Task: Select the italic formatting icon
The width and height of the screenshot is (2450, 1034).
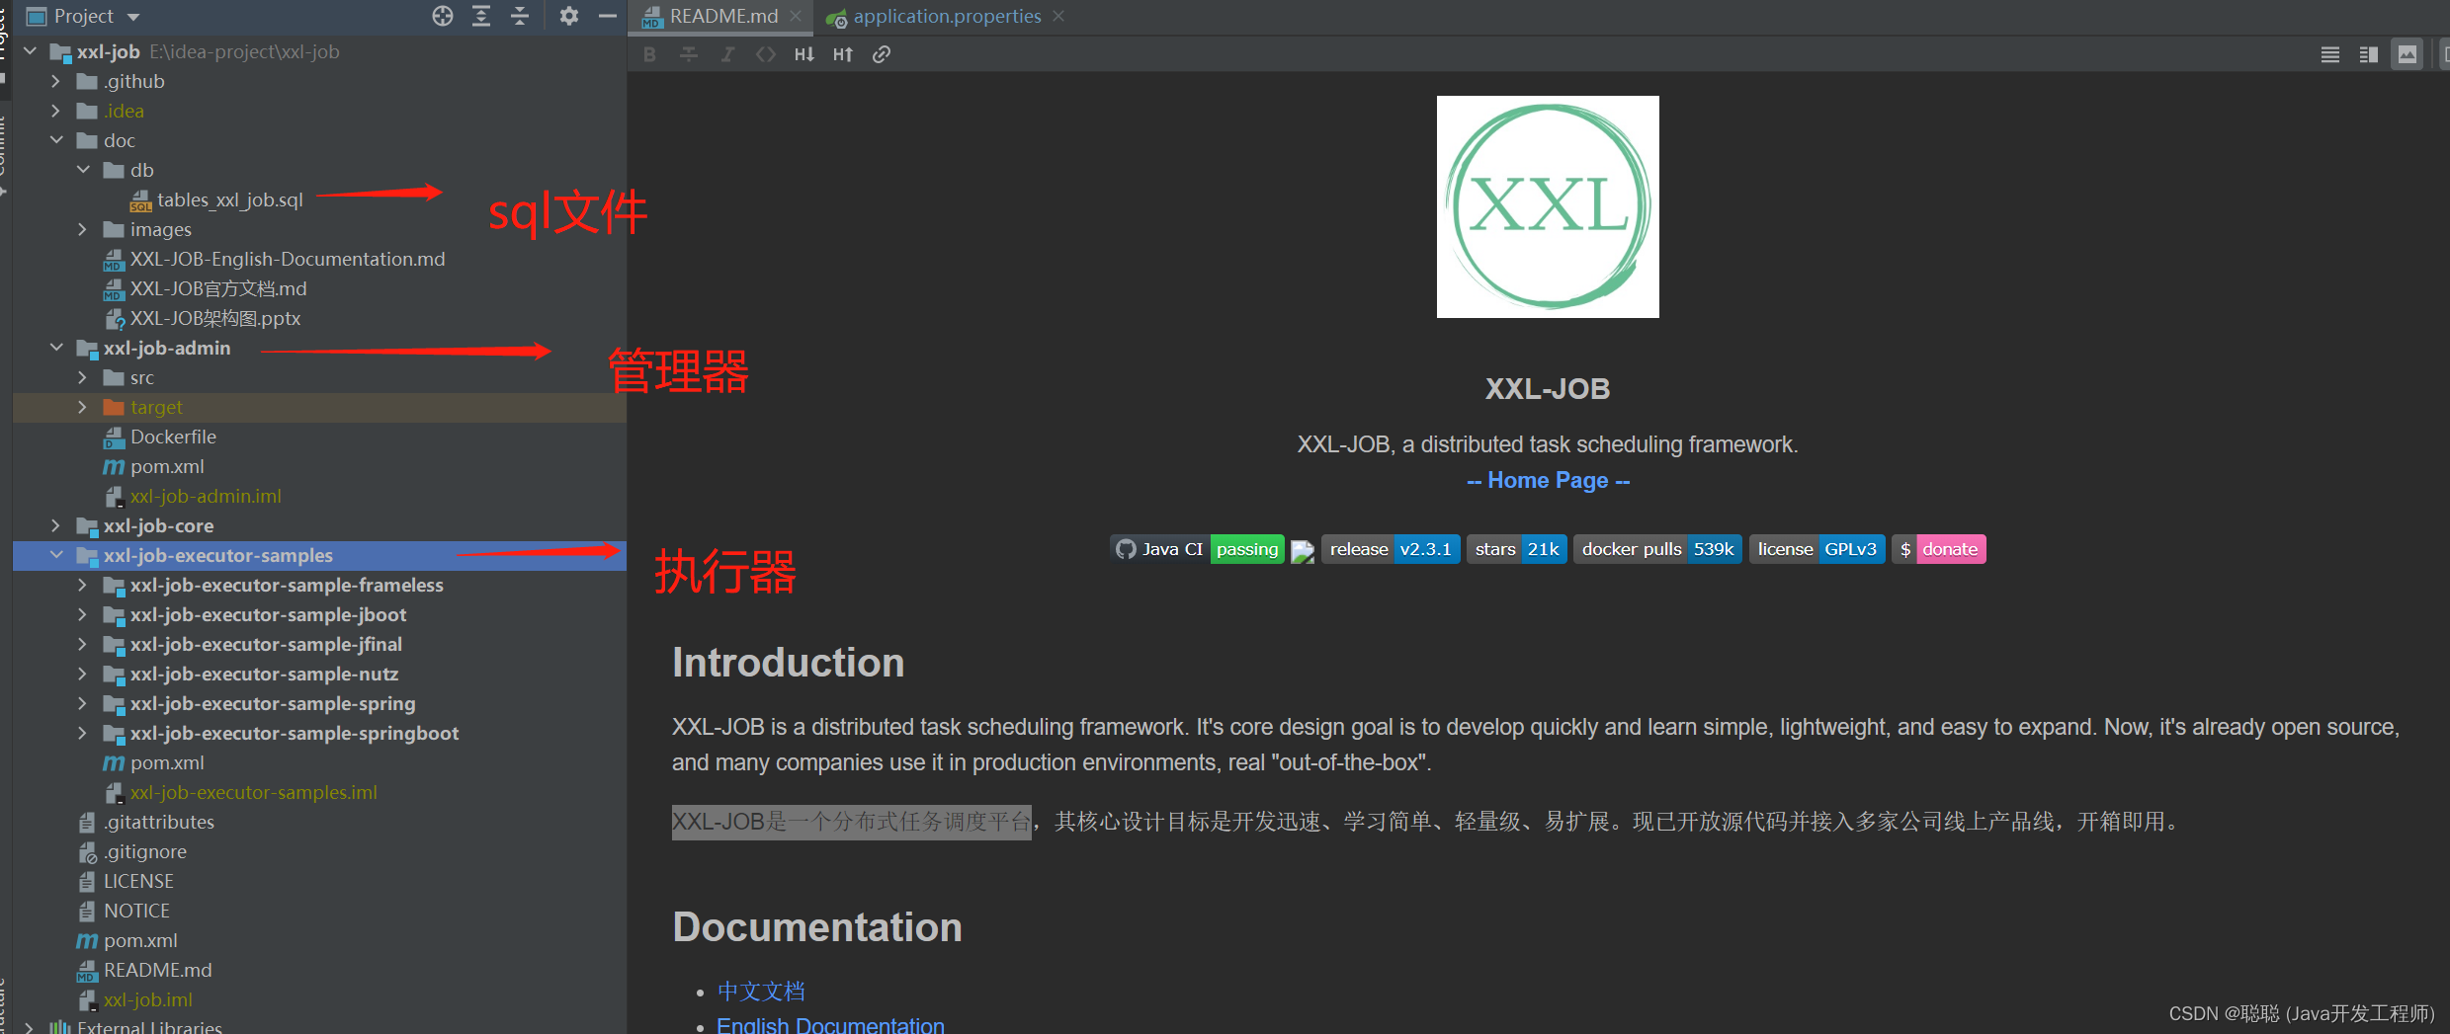Action: pos(727,53)
